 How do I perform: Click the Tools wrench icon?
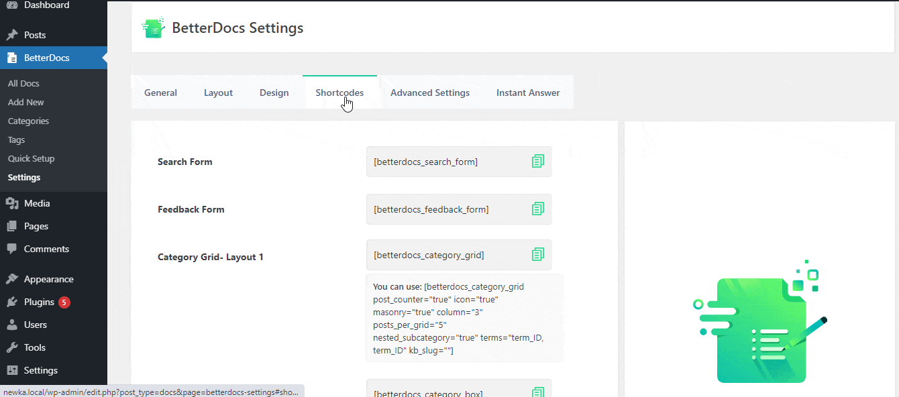pyautogui.click(x=12, y=347)
